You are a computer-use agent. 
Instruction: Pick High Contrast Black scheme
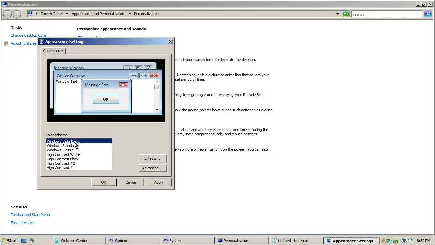point(79,159)
